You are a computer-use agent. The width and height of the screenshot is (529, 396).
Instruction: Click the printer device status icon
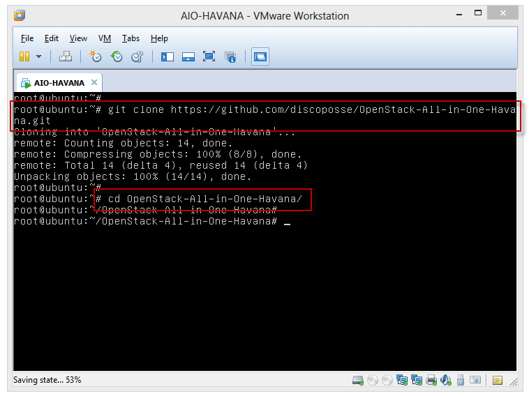(x=431, y=381)
